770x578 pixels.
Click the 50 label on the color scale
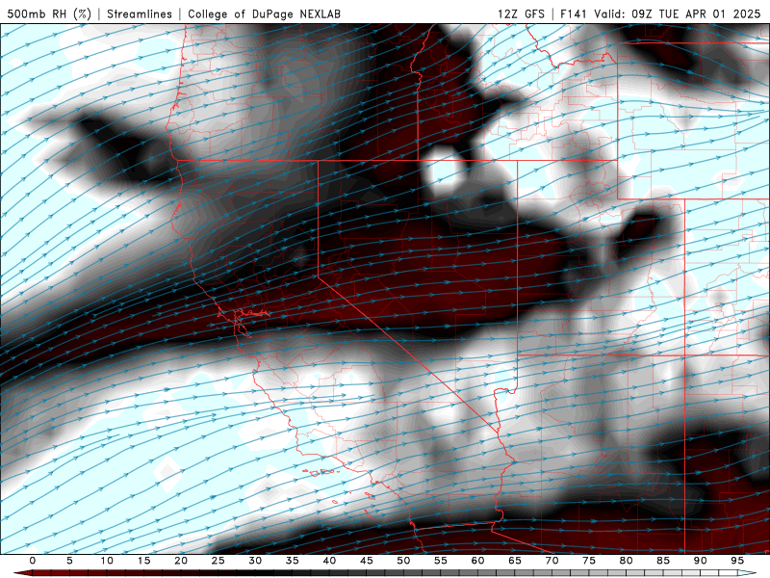[x=403, y=561]
